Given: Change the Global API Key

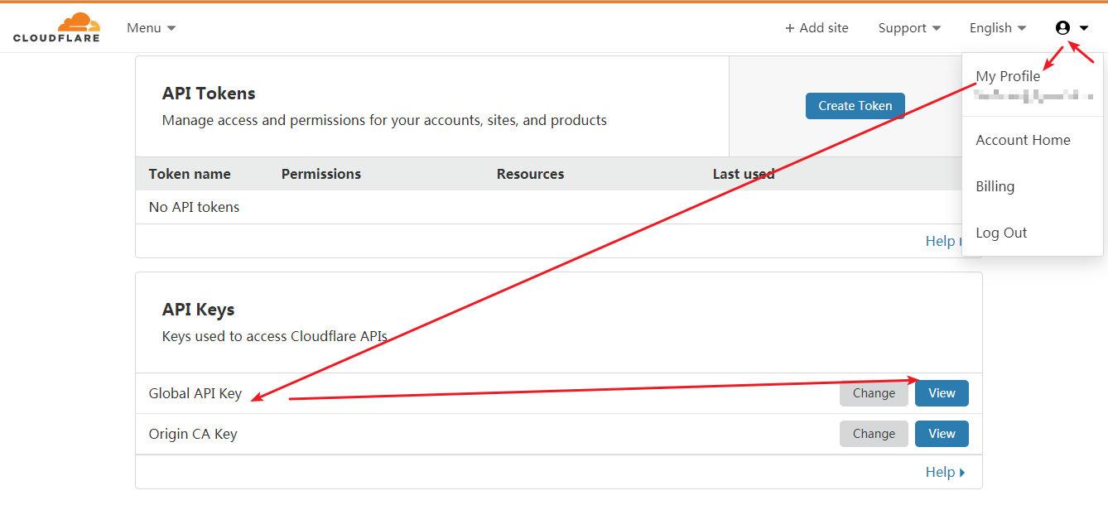Looking at the screenshot, I should 874,393.
